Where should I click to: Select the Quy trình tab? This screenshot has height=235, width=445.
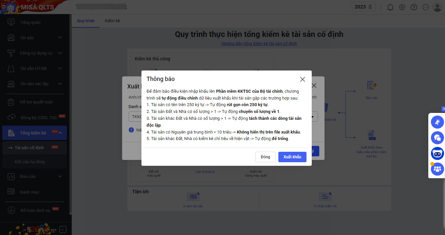pos(85,21)
